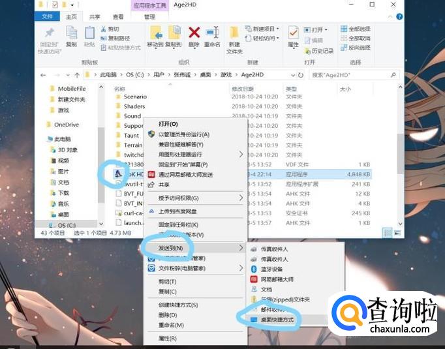The height and width of the screenshot is (349, 445).
Task: Open the File tab
Action: point(47,16)
